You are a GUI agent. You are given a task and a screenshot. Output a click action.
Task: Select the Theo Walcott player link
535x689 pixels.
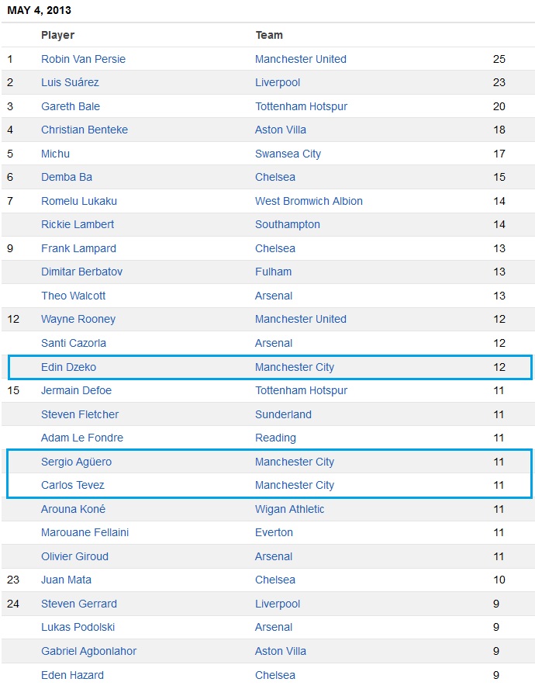[74, 296]
